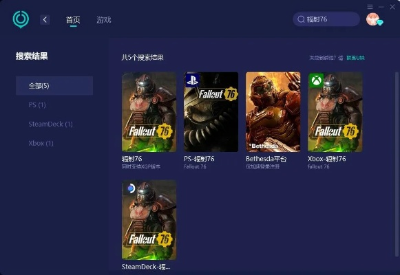The width and height of the screenshot is (400, 275).
Task: Open the 辐射76 game cover
Action: coord(149,112)
